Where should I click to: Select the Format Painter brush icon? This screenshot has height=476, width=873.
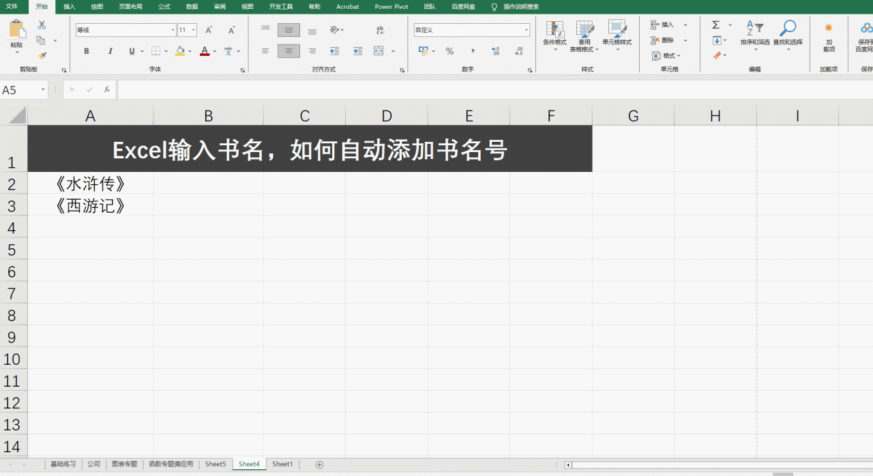coord(42,55)
